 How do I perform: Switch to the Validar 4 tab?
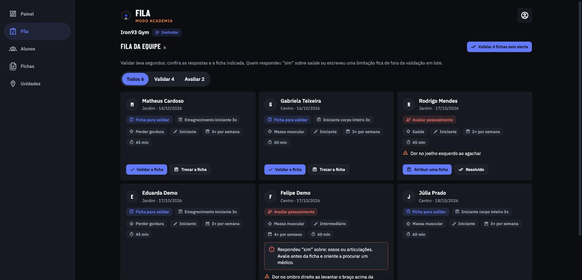pos(164,79)
